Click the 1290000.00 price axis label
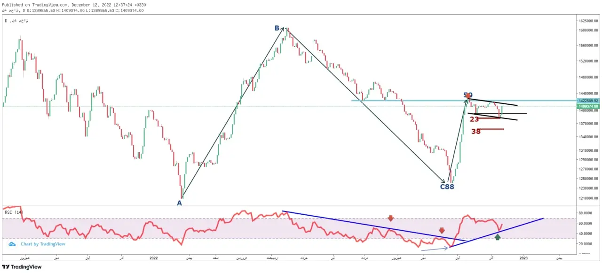The height and width of the screenshot is (273, 602). click(x=589, y=160)
